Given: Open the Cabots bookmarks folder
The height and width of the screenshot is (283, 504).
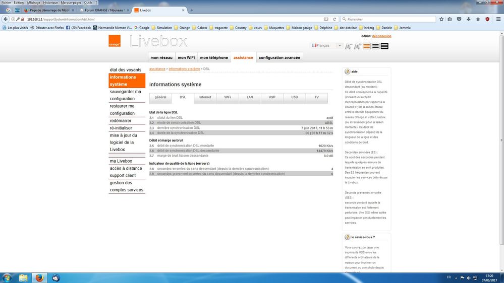Looking at the screenshot, I should click(x=200, y=28).
